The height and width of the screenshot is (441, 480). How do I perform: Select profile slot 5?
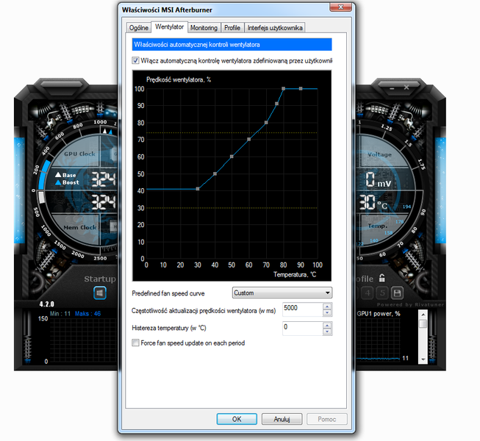coord(382,293)
